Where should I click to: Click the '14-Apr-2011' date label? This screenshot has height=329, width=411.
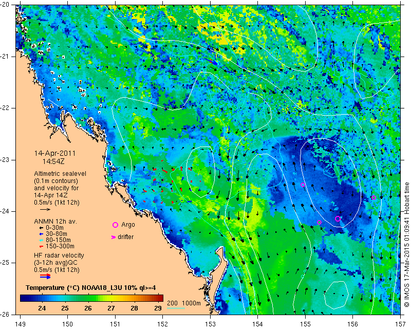(x=55, y=153)
